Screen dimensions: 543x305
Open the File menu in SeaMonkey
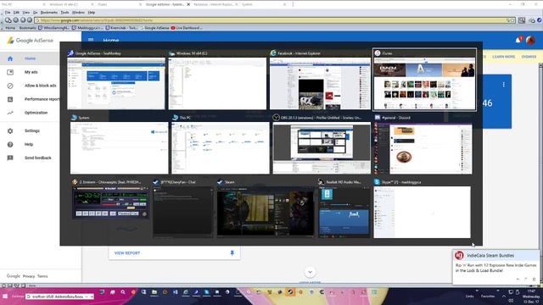(x=8, y=13)
